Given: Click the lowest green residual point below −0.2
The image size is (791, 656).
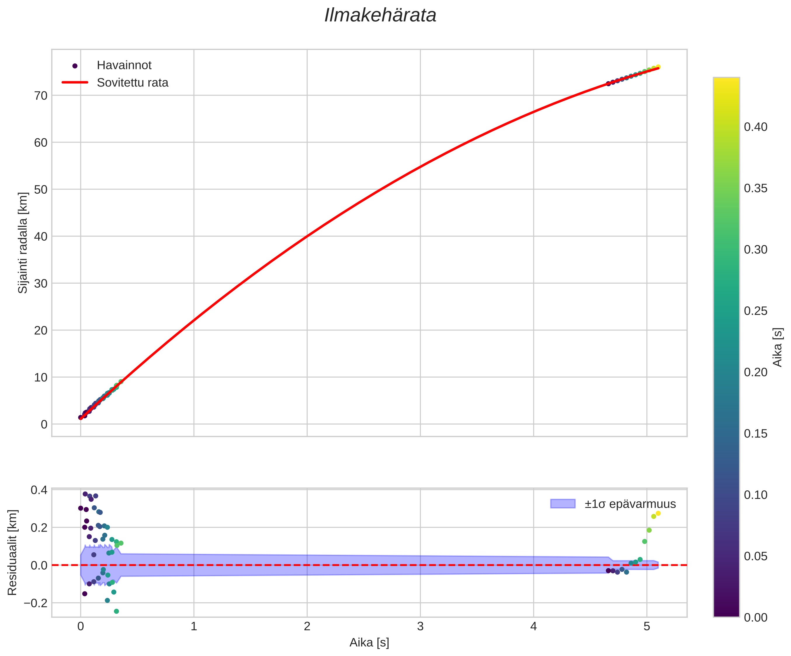Looking at the screenshot, I should tap(116, 611).
